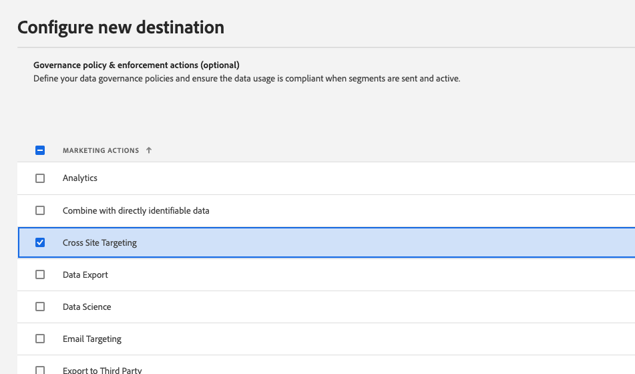Click the Export to Third Party label
The width and height of the screenshot is (635, 374).
[x=102, y=370]
